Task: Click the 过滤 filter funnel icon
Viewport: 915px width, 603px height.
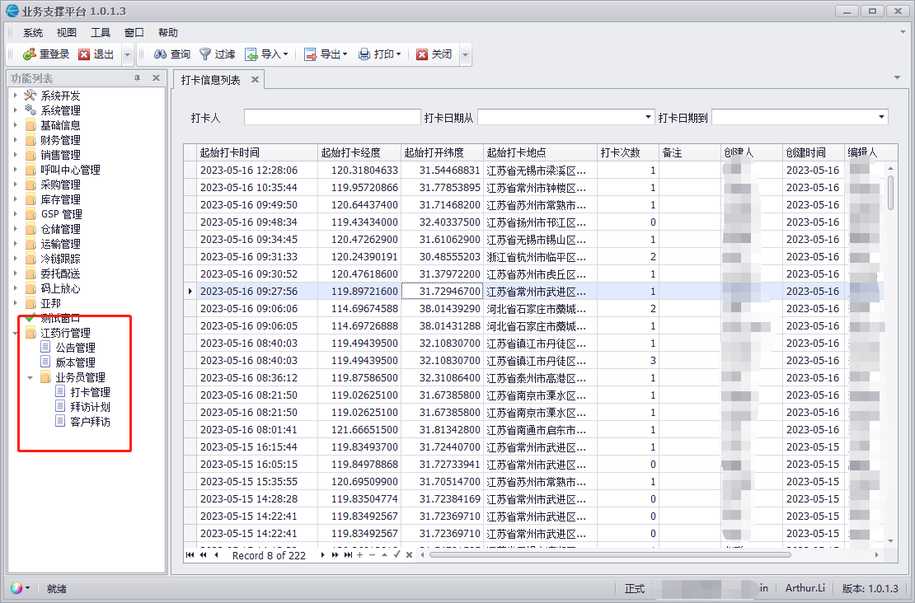Action: tap(204, 54)
